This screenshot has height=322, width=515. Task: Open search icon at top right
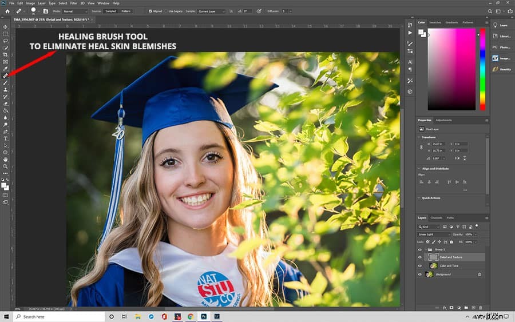point(490,11)
